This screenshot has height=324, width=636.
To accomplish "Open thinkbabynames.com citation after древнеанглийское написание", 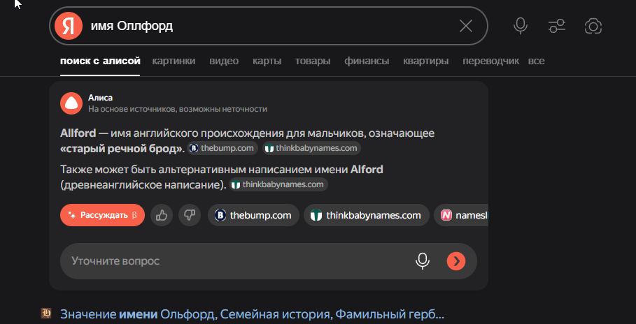I will pyautogui.click(x=278, y=184).
